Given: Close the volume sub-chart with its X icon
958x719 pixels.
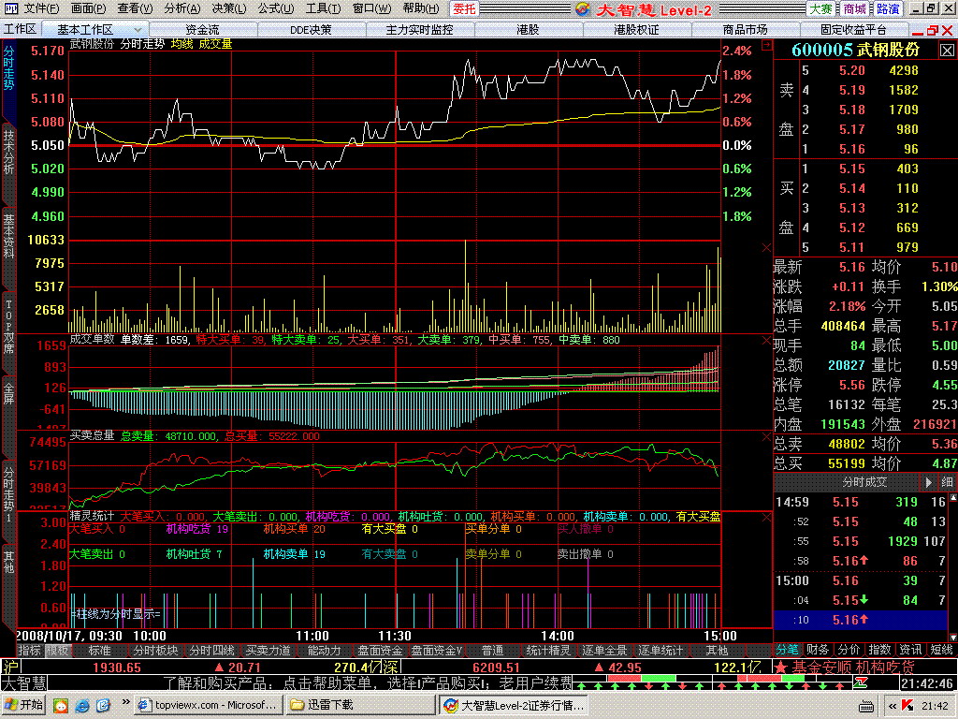Looking at the screenshot, I should 767,247.
